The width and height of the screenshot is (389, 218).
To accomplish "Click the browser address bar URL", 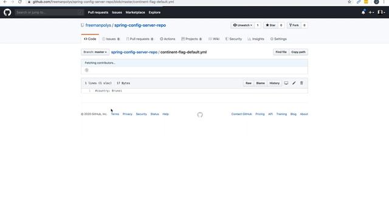I will click(x=103, y=2).
